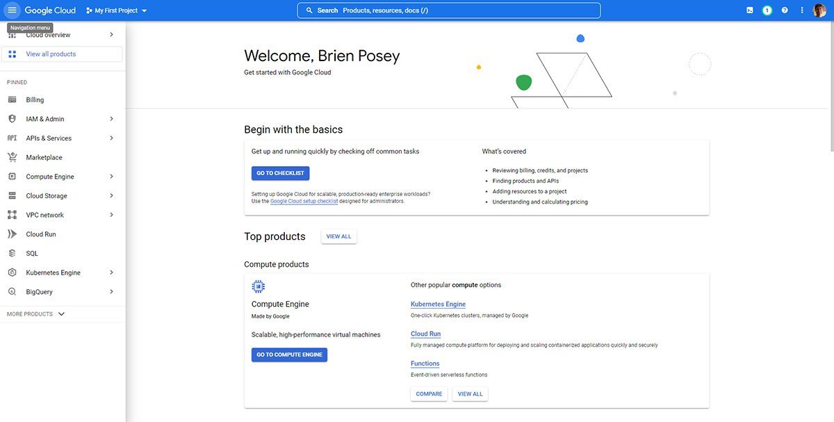Image resolution: width=834 pixels, height=422 pixels.
Task: Expand the Compute Engine submenu arrow
Action: (111, 177)
